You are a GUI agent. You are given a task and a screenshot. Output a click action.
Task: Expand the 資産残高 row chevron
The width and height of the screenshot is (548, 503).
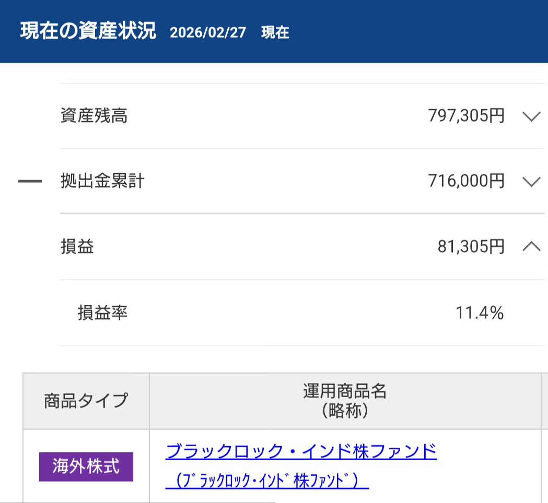click(531, 116)
